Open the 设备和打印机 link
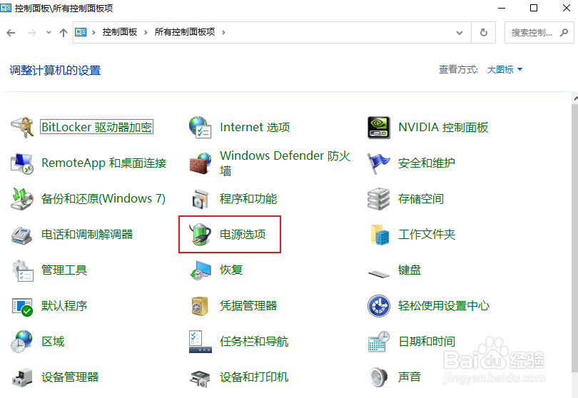The width and height of the screenshot is (578, 398). pos(254,377)
